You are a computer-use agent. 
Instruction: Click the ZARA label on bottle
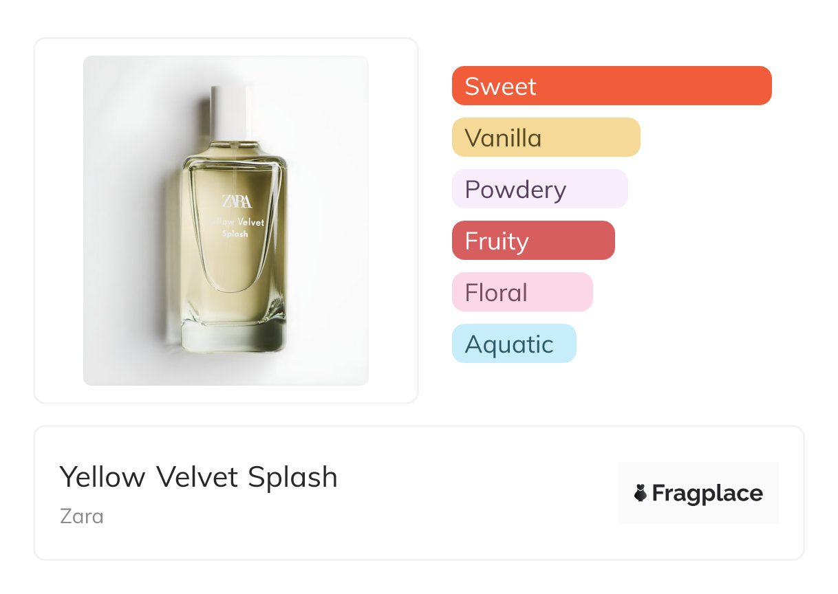[x=237, y=201]
